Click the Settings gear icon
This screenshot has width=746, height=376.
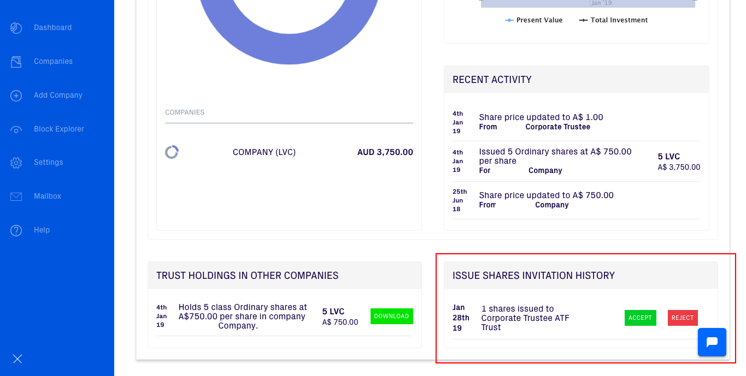(x=16, y=163)
